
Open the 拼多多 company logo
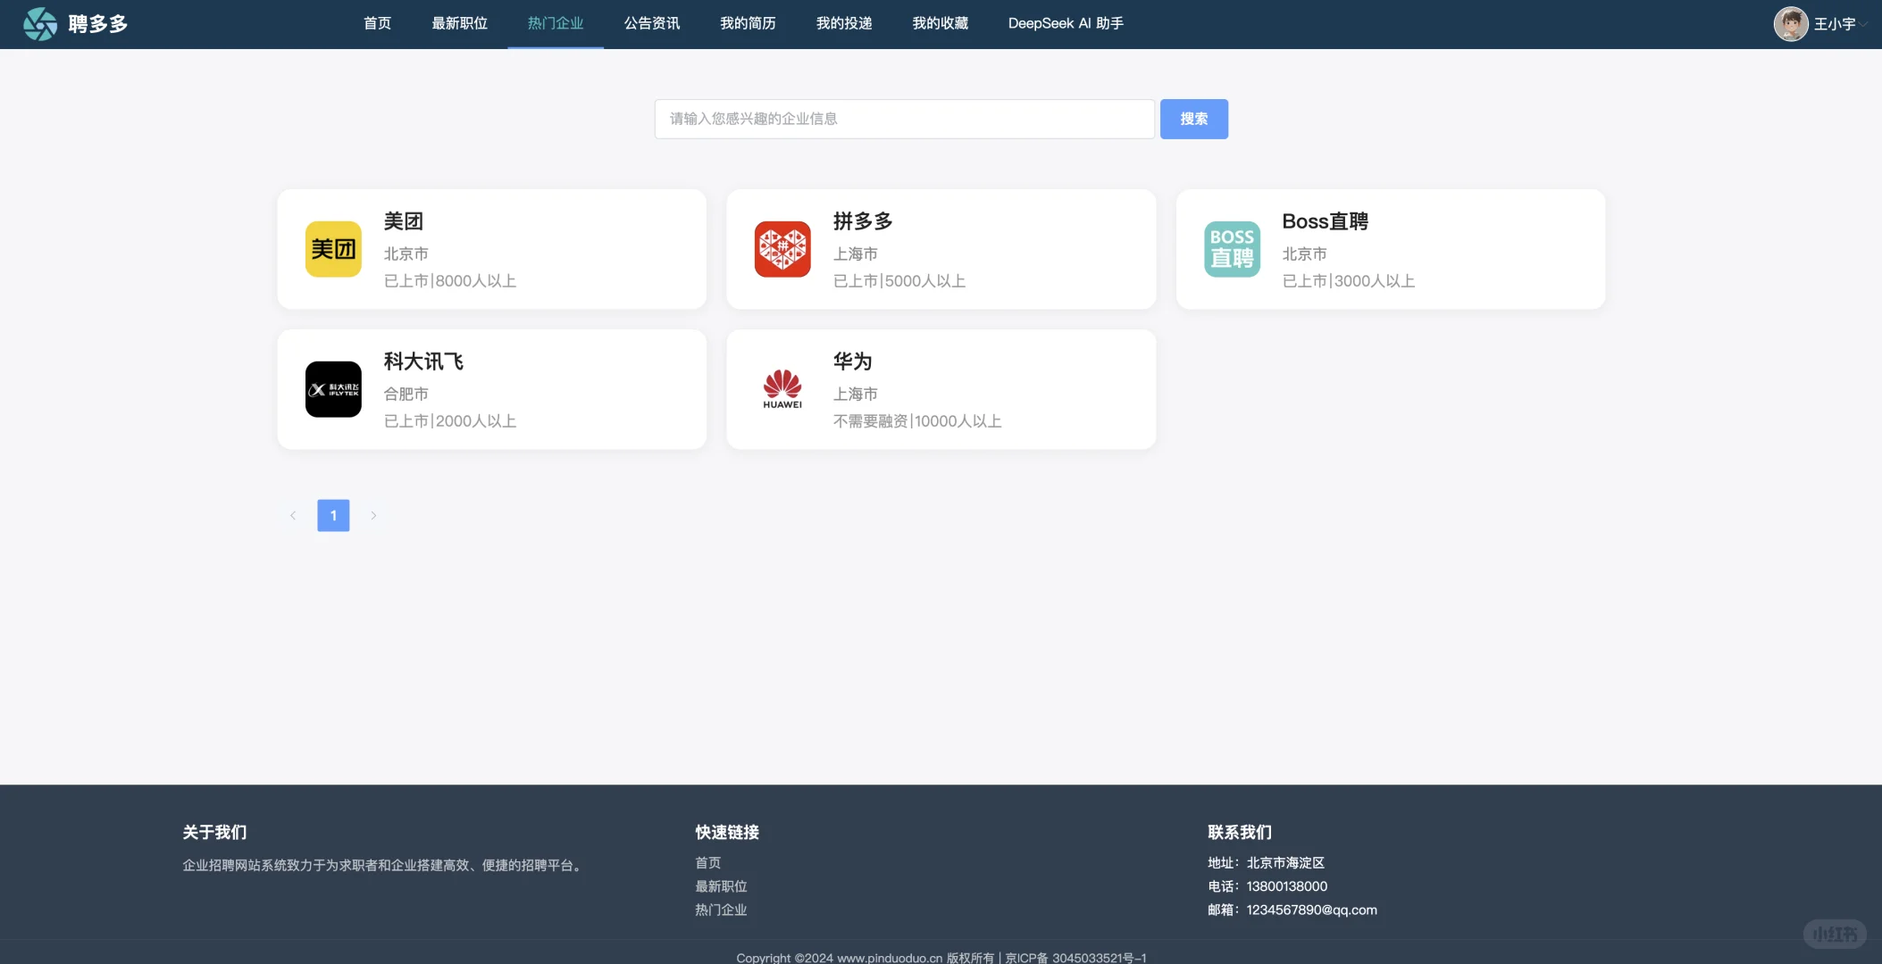782,249
